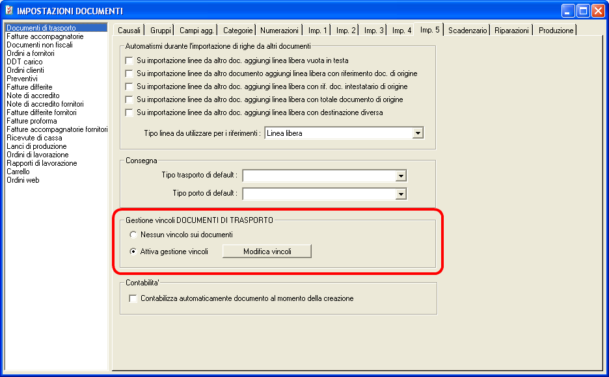Select Ordini clienti list entry
The image size is (609, 377).
tap(57, 70)
